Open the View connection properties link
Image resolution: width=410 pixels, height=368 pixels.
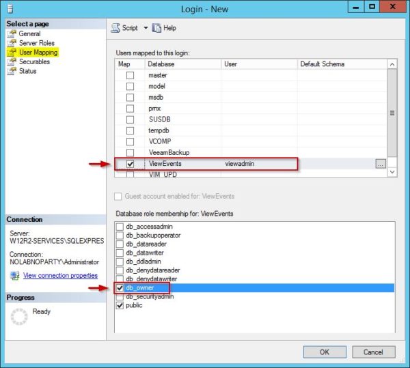click(60, 276)
